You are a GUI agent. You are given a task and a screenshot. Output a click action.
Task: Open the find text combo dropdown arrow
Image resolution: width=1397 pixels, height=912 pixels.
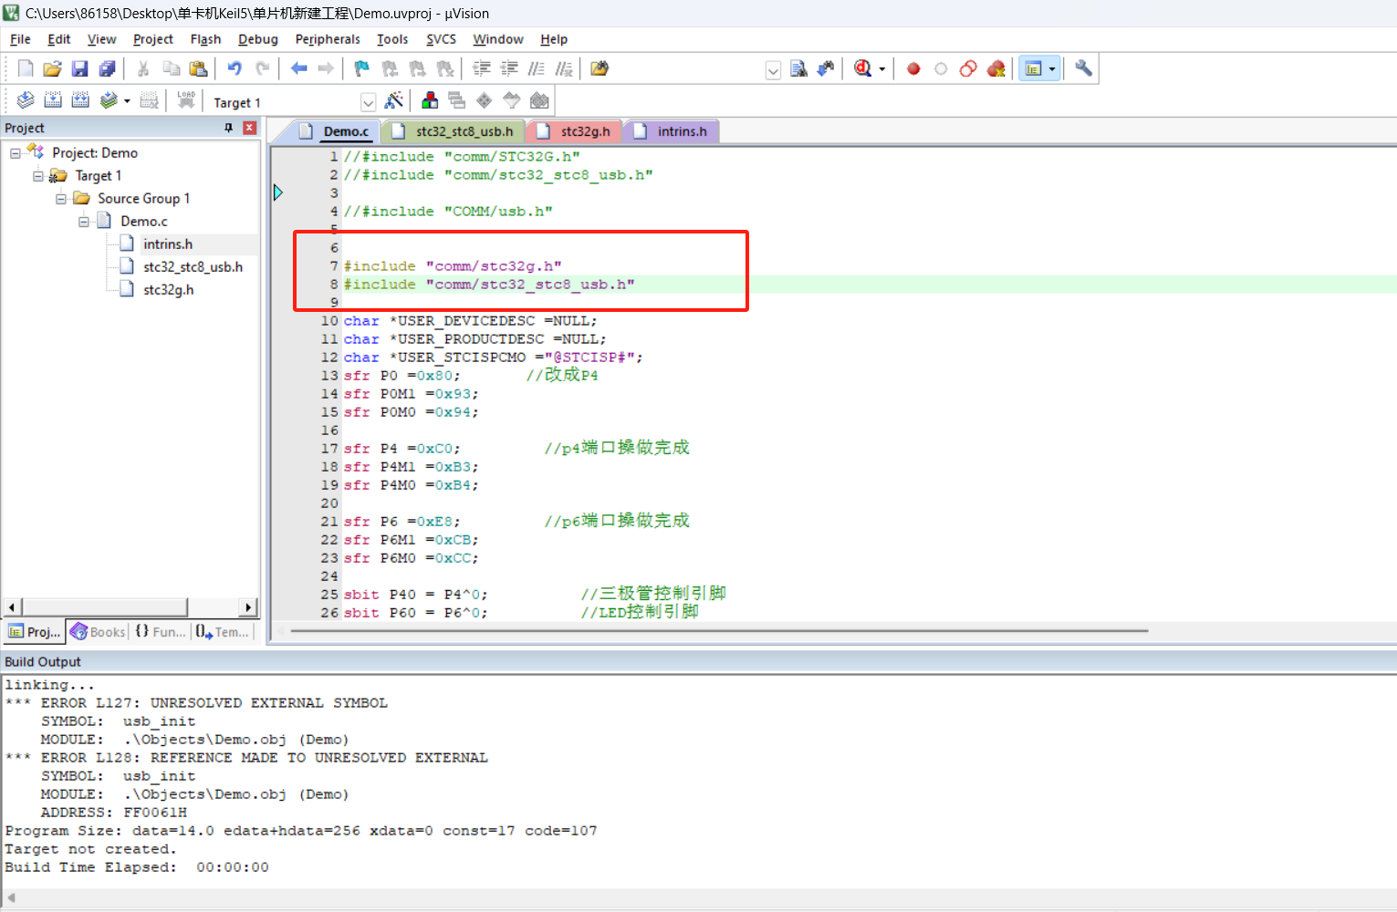pyautogui.click(x=773, y=70)
